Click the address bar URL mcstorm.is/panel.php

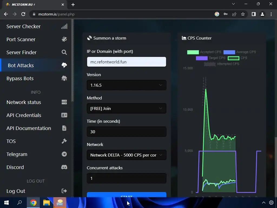(56, 14)
